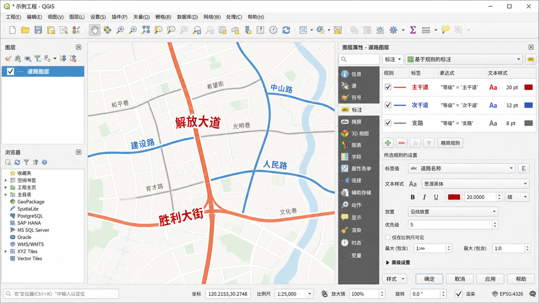Image resolution: width=539 pixels, height=303 pixels.
Task: Click the 坐标 coordinate field
Action: pos(228,294)
